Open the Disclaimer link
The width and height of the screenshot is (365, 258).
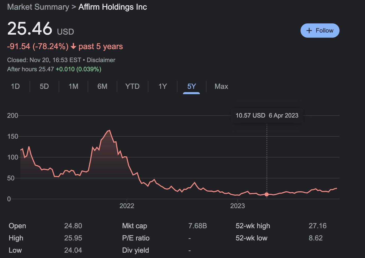click(x=101, y=60)
